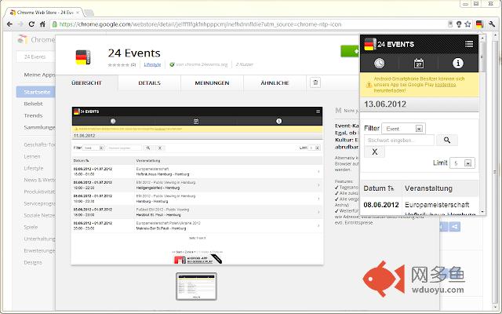Select Startseite in the sidebar
Viewport: 502px width, 314px height.
35,92
